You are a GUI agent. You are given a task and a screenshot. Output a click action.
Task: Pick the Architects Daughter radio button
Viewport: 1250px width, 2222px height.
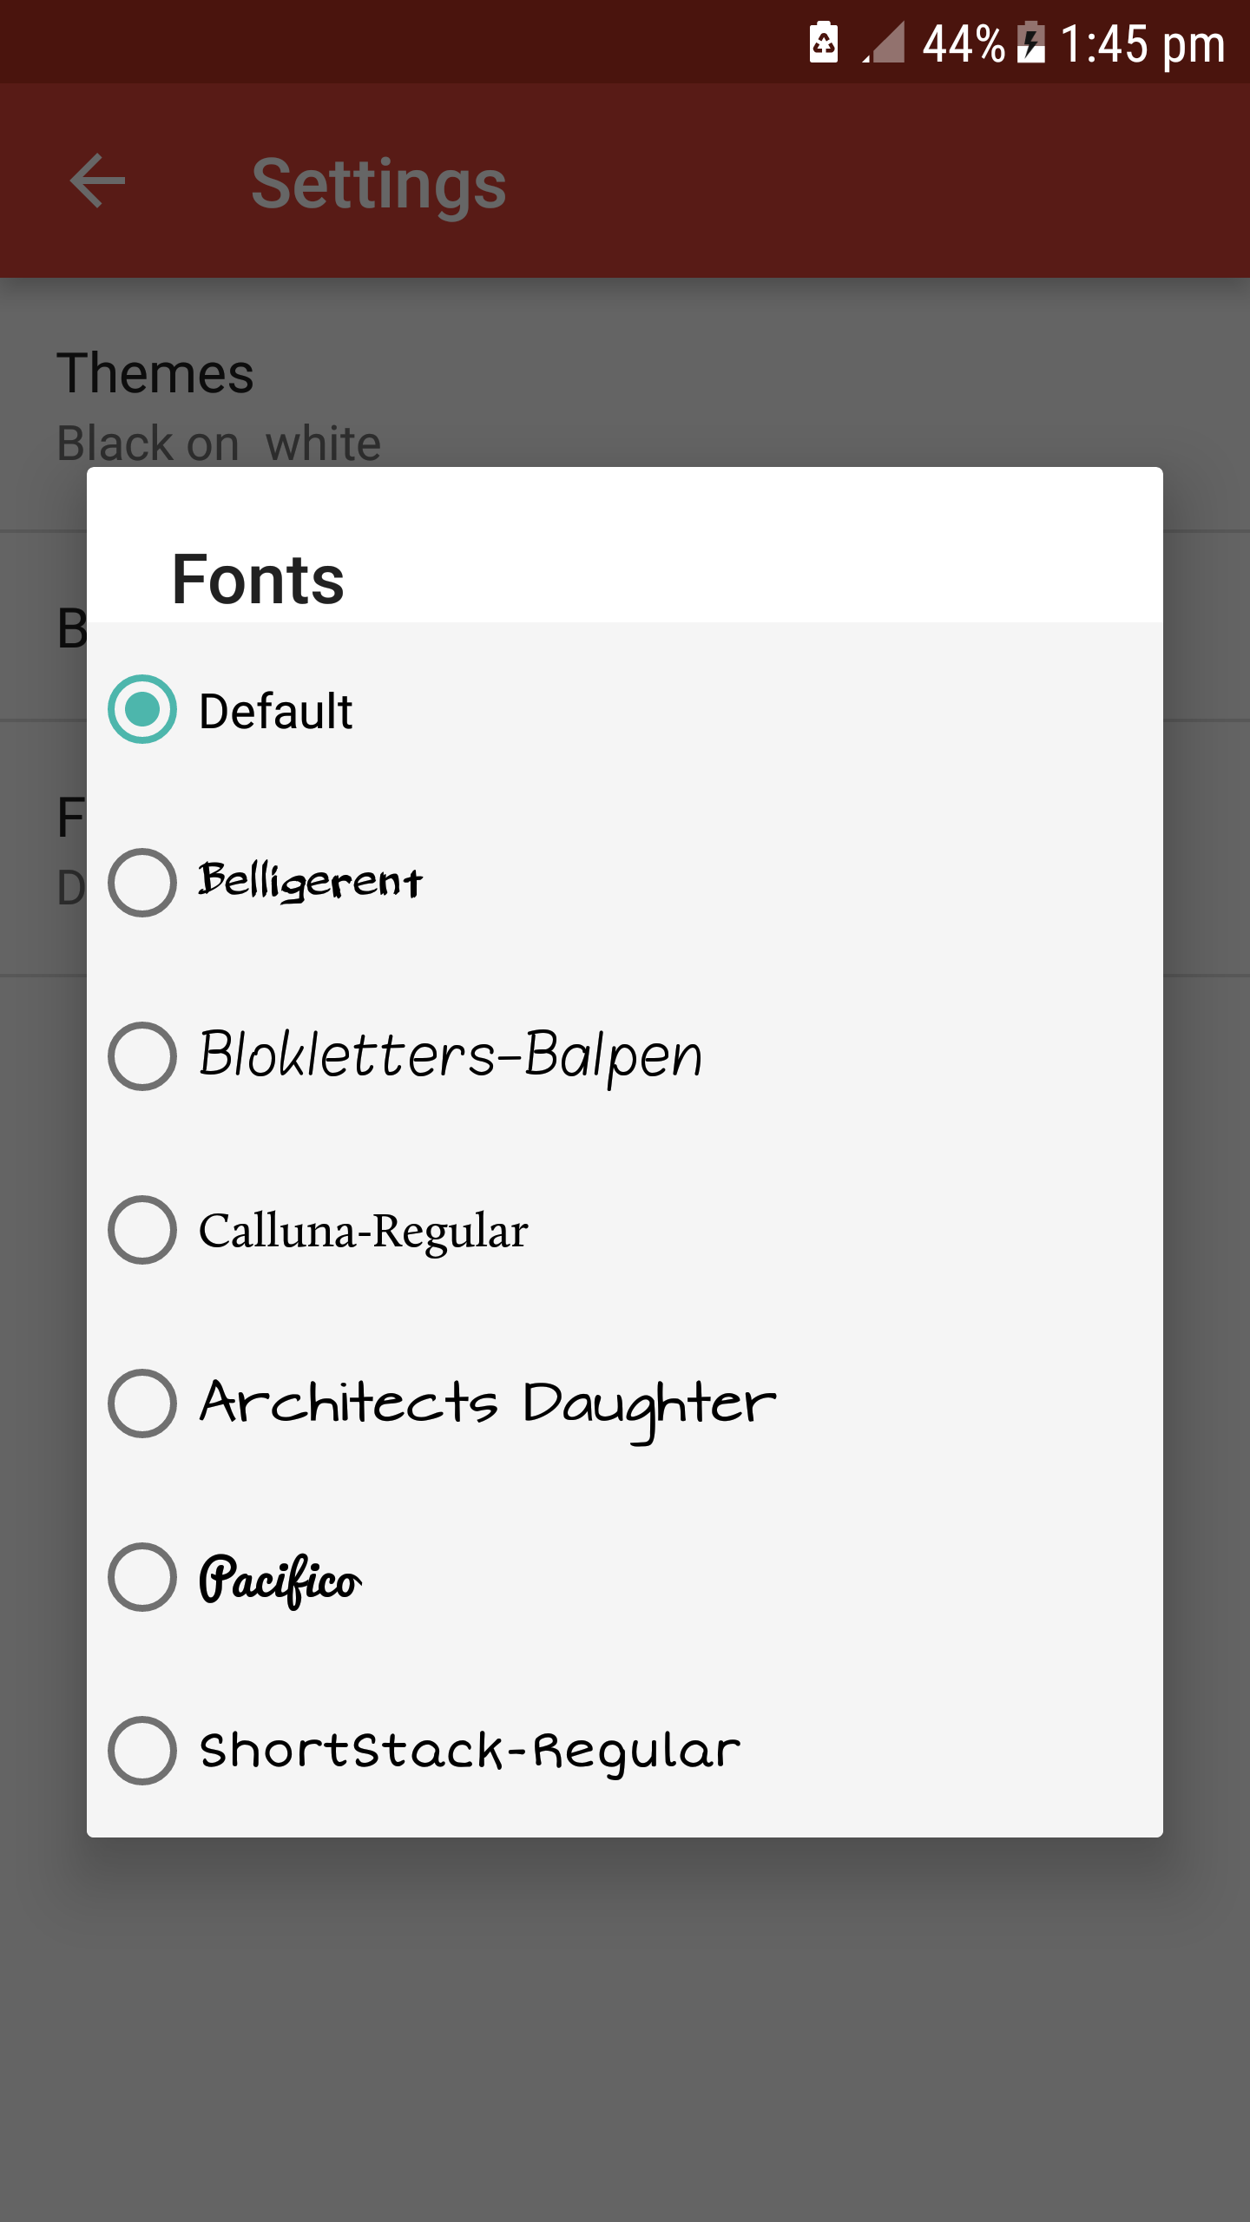[x=142, y=1404]
